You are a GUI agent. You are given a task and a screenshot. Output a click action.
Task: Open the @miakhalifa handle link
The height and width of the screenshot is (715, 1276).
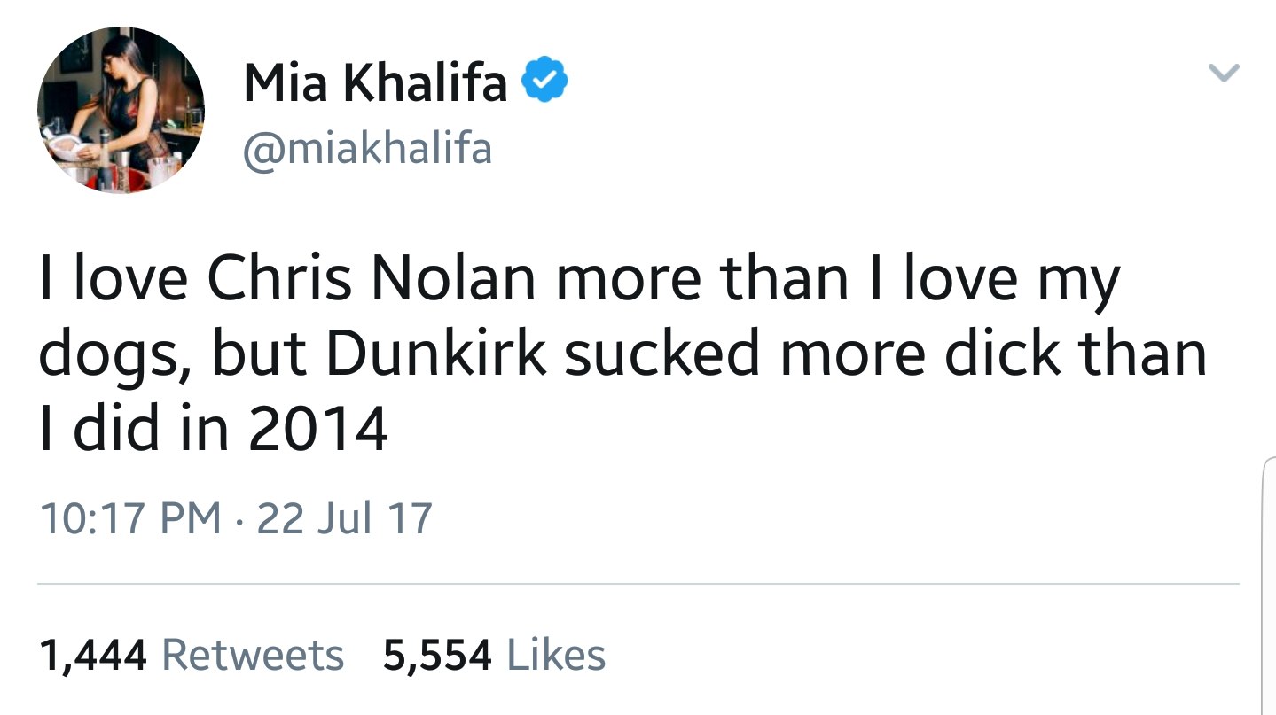tap(366, 148)
